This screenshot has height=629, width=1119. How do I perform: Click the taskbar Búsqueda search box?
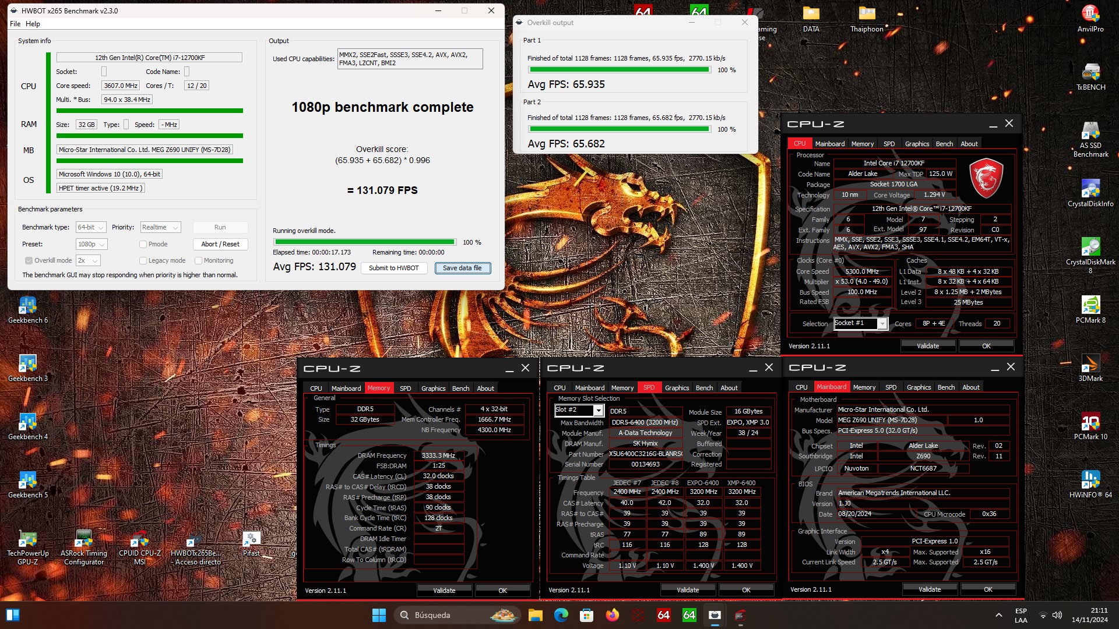tap(457, 615)
